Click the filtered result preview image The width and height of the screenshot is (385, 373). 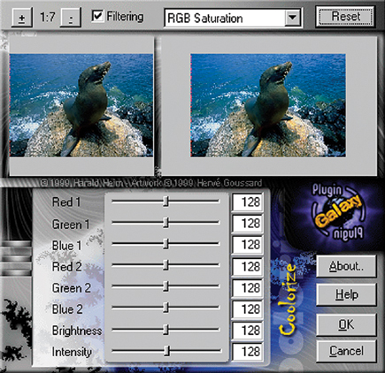coord(268,105)
